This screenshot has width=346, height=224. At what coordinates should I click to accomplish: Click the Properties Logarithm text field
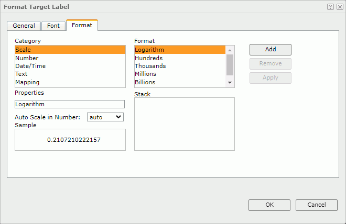pyautogui.click(x=70, y=104)
